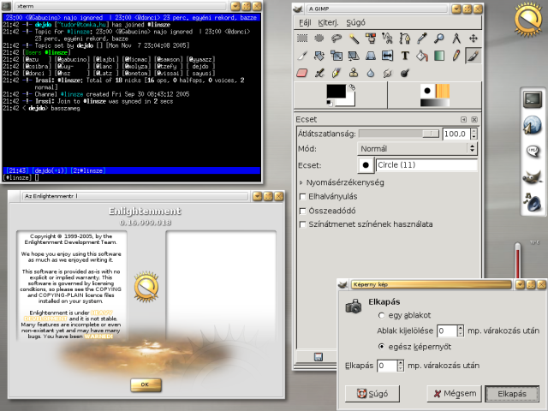Tick the Összeadódó checkbox

coord(302,210)
